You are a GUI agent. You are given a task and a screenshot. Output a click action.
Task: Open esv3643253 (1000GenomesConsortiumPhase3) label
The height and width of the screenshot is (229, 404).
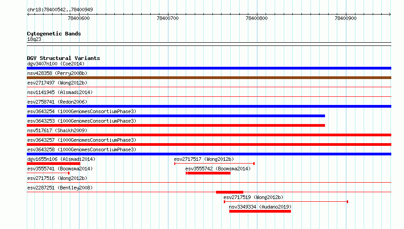tap(82, 121)
